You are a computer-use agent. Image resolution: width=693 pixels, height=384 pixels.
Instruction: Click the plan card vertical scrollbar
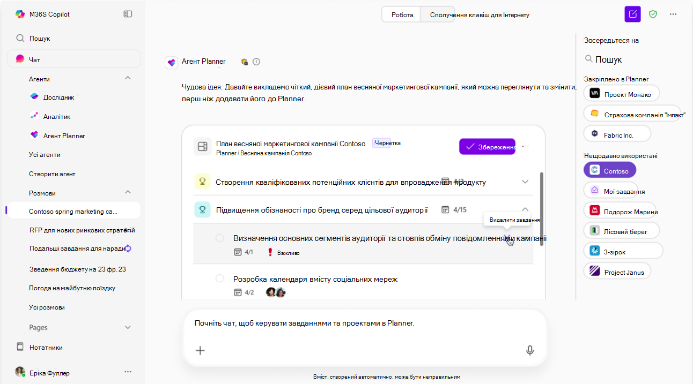pos(542,209)
